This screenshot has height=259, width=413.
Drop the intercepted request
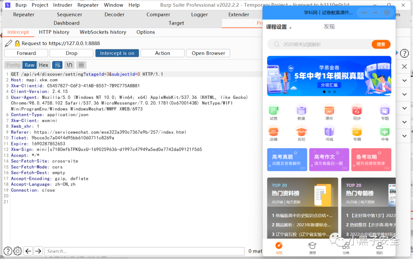(72, 53)
